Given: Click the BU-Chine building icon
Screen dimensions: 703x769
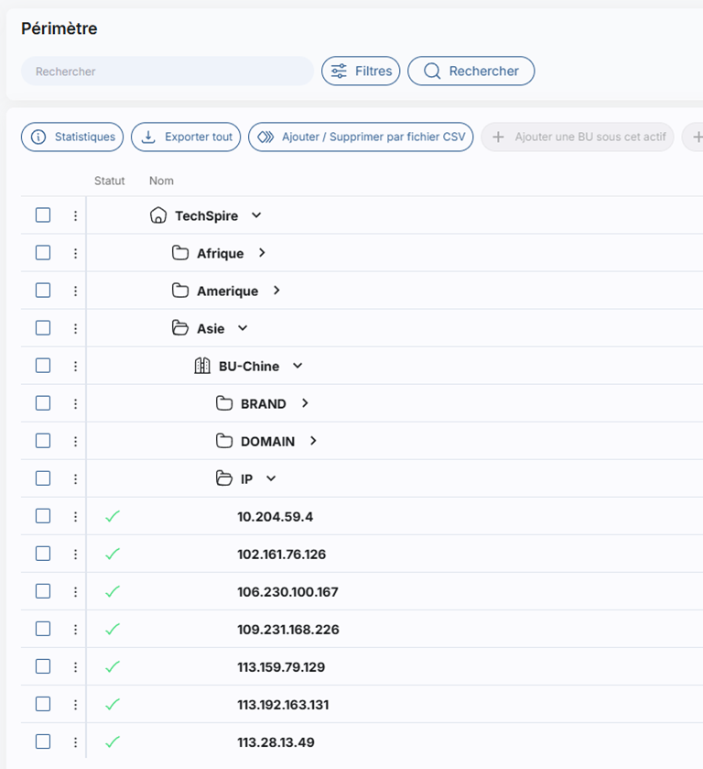Looking at the screenshot, I should coord(202,366).
